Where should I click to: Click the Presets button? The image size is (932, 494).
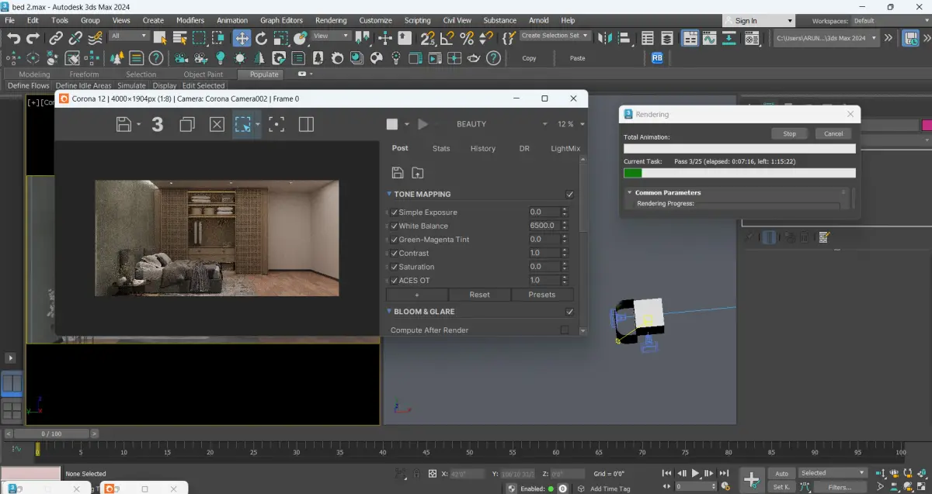541,295
